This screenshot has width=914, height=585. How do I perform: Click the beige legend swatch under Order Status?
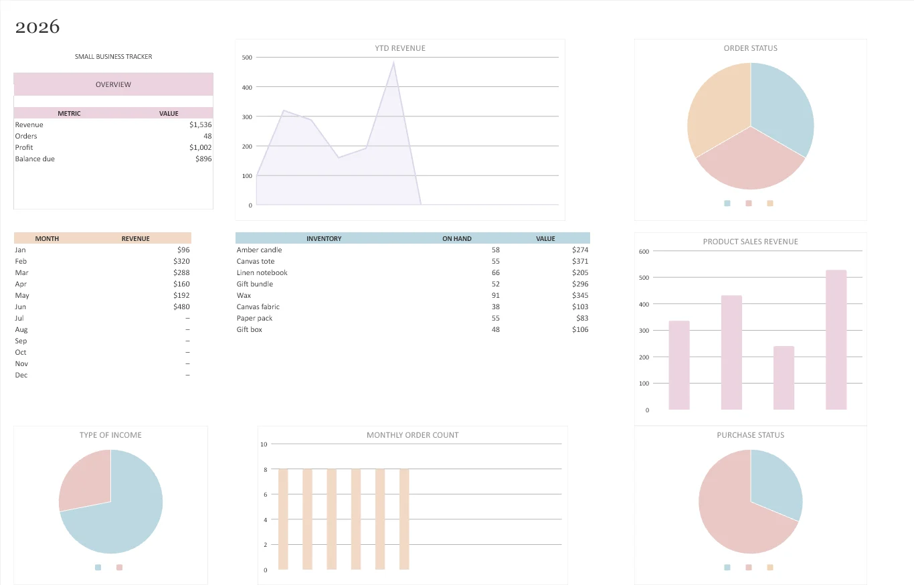pos(770,203)
